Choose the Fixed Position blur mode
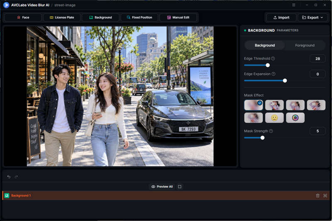Image resolution: width=332 pixels, height=221 pixels. coord(139,17)
